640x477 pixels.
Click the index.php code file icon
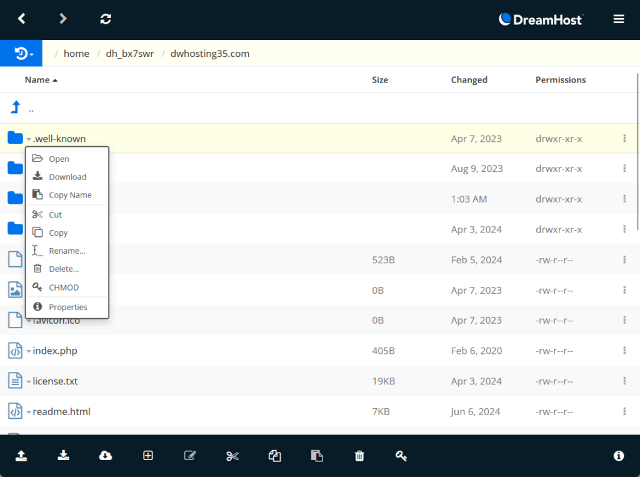click(15, 351)
